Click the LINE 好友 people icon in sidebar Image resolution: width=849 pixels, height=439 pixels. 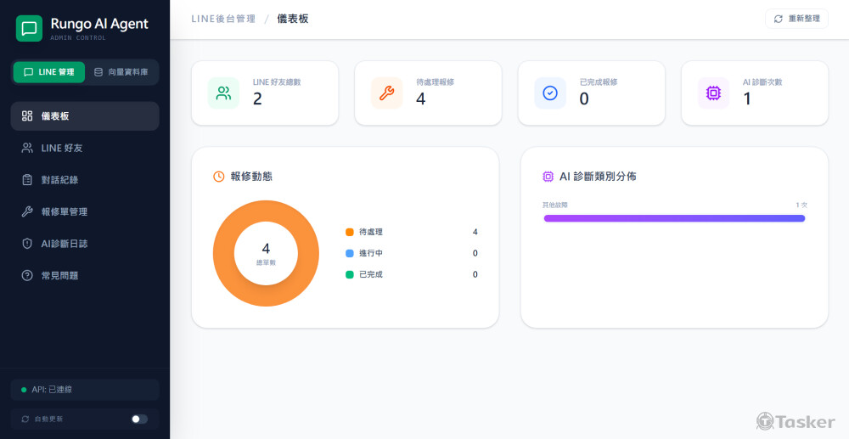[x=27, y=148]
